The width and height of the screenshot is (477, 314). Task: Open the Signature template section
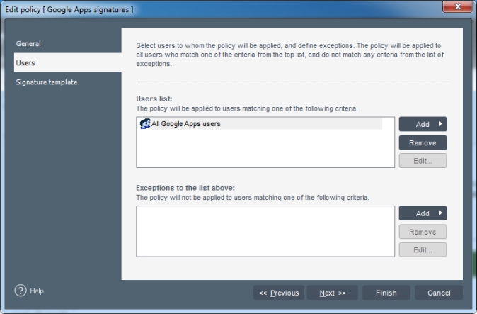[x=67, y=82]
